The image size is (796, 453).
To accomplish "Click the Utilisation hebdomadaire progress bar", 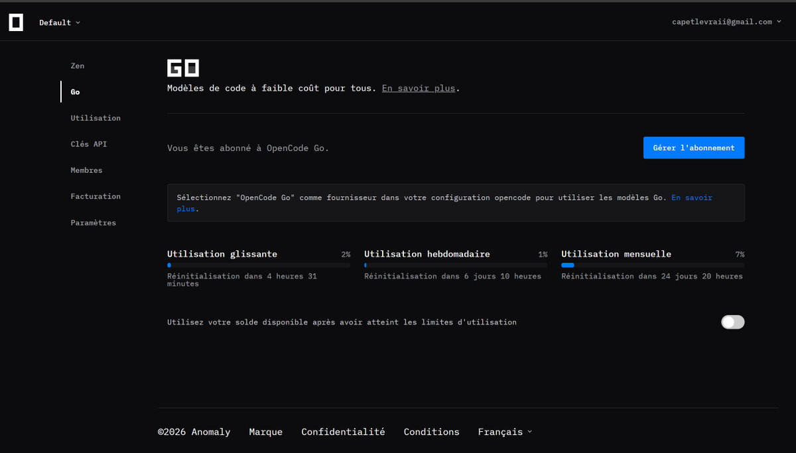I will [x=456, y=265].
